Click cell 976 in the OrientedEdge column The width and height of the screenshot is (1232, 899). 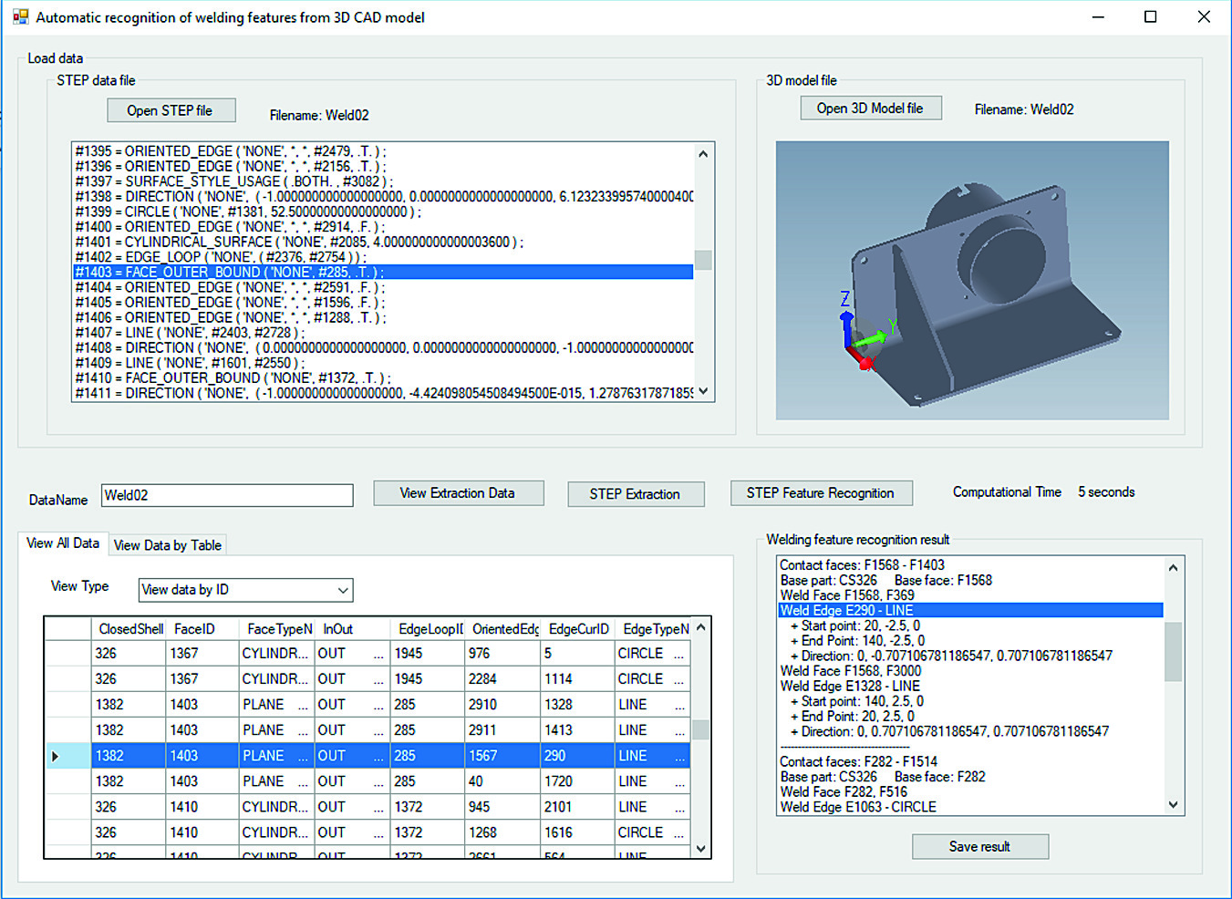[503, 654]
